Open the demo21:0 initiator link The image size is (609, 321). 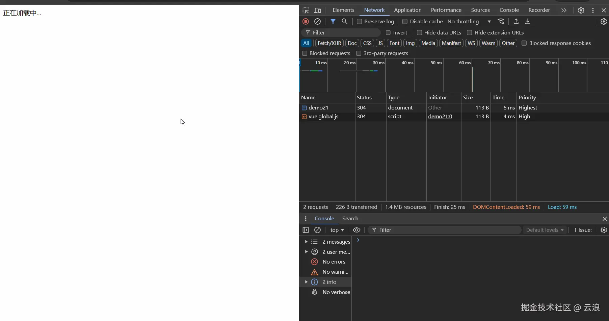tap(440, 117)
